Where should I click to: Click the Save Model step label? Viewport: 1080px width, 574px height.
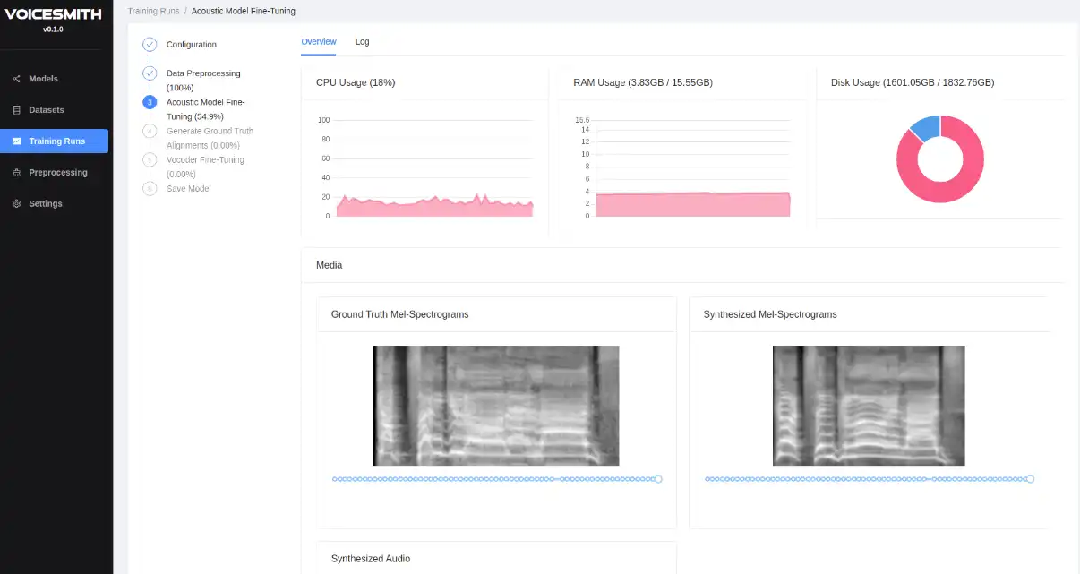(x=189, y=188)
